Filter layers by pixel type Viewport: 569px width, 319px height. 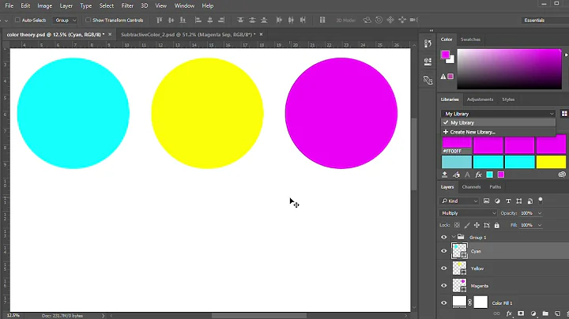click(x=486, y=201)
